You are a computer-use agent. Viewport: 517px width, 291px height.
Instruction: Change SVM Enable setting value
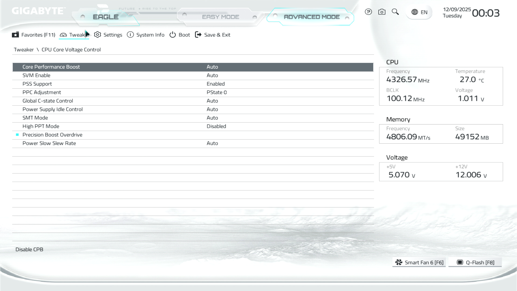click(212, 75)
